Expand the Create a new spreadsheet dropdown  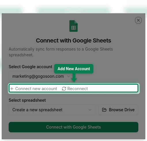52,110
